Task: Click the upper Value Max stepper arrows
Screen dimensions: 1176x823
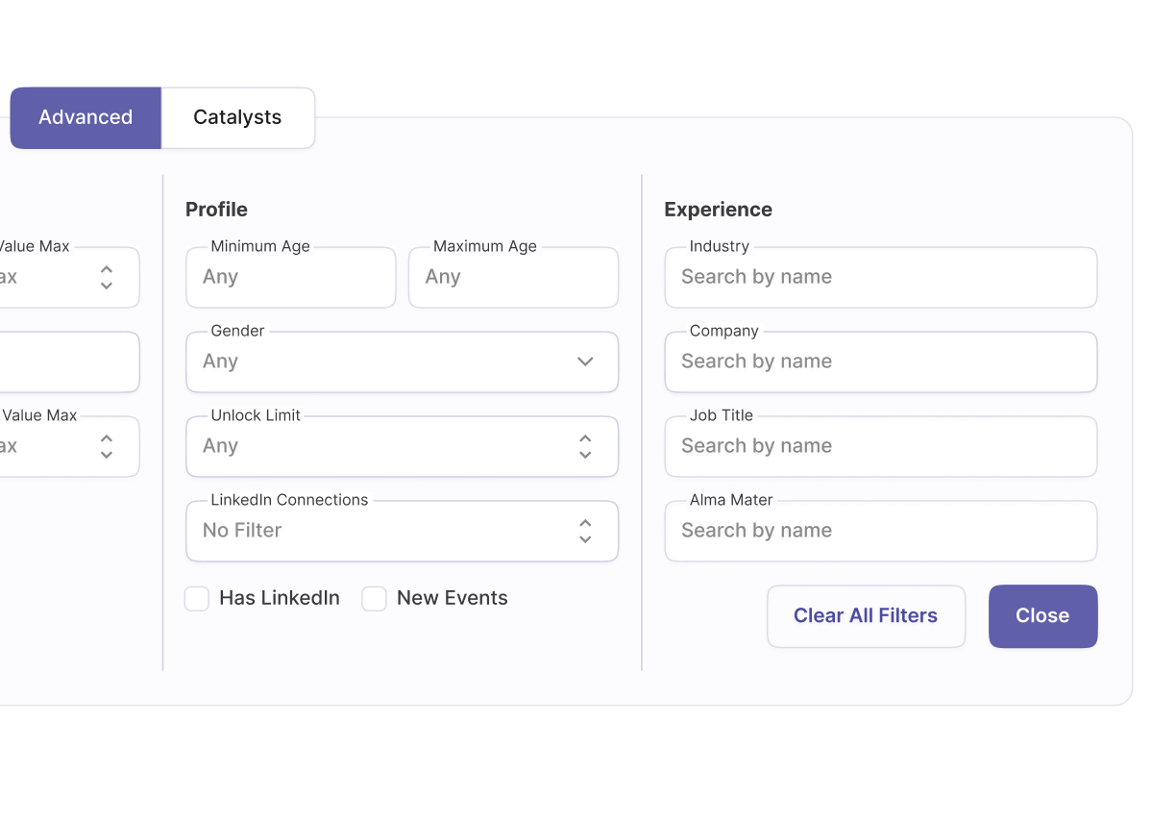Action: tap(107, 278)
